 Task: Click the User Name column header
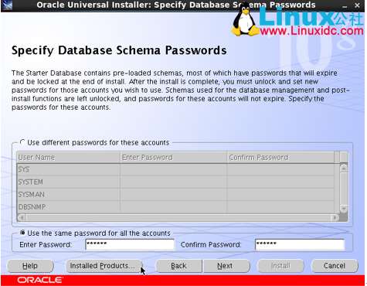coord(68,157)
